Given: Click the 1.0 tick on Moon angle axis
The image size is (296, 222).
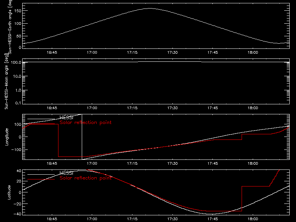Looking at the screenshot, I should click(x=18, y=90).
